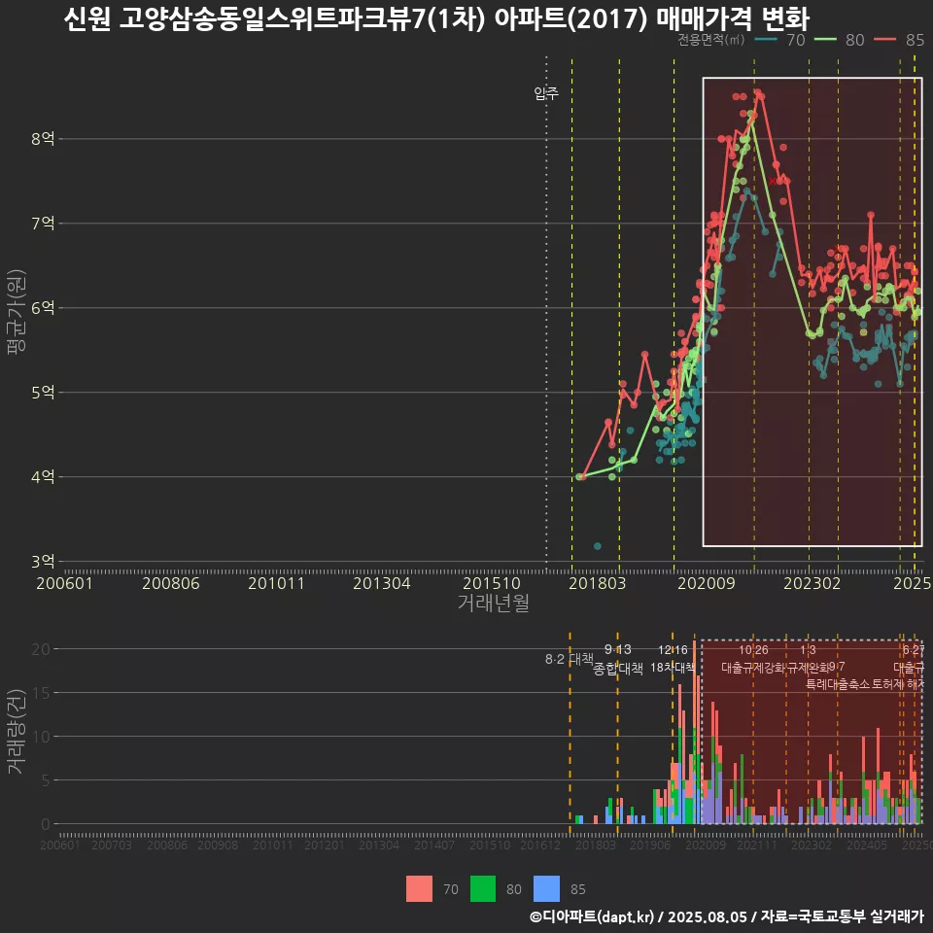933x933 pixels.
Task: Click the 8·2 대책 policy label
Action: pyautogui.click(x=570, y=659)
